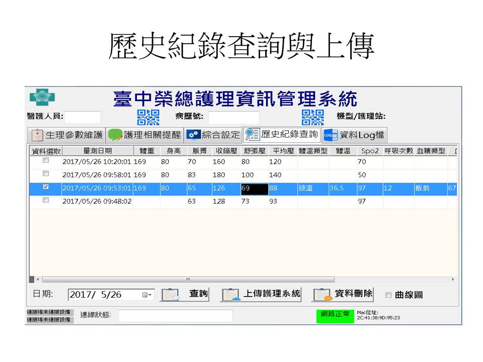Check the row dated 2017/05/26 09:58:01
This screenshot has height=362, width=483.
46,173
